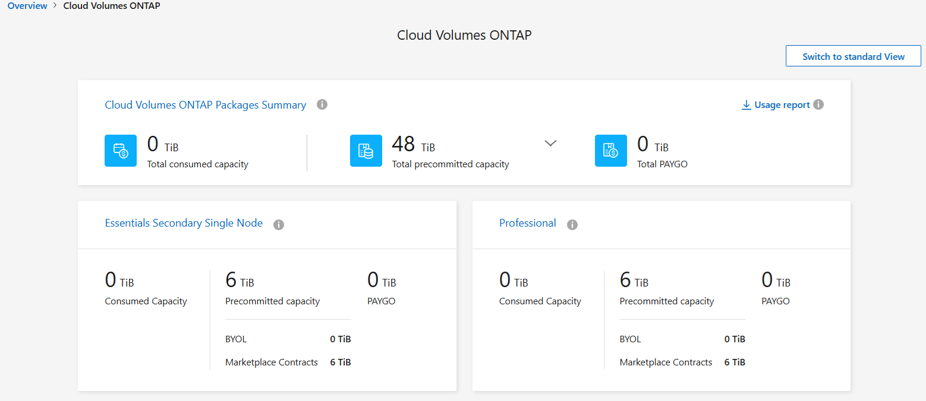Click info icon beside Packages Summary title
926x401 pixels.
(322, 105)
